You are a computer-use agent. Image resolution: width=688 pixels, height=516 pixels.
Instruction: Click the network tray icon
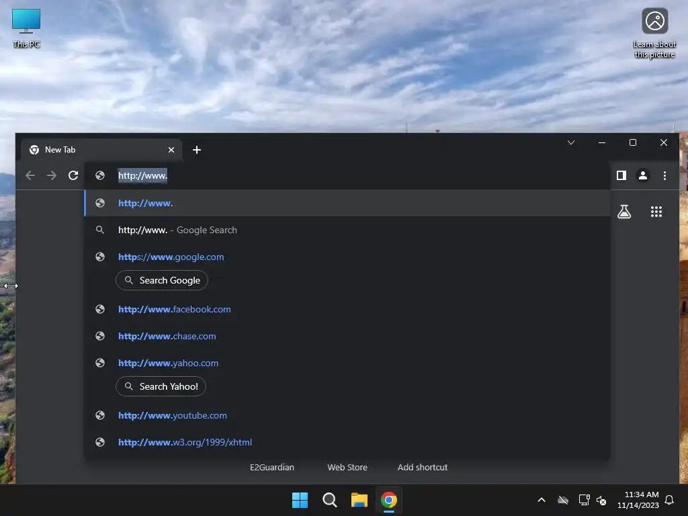click(584, 500)
